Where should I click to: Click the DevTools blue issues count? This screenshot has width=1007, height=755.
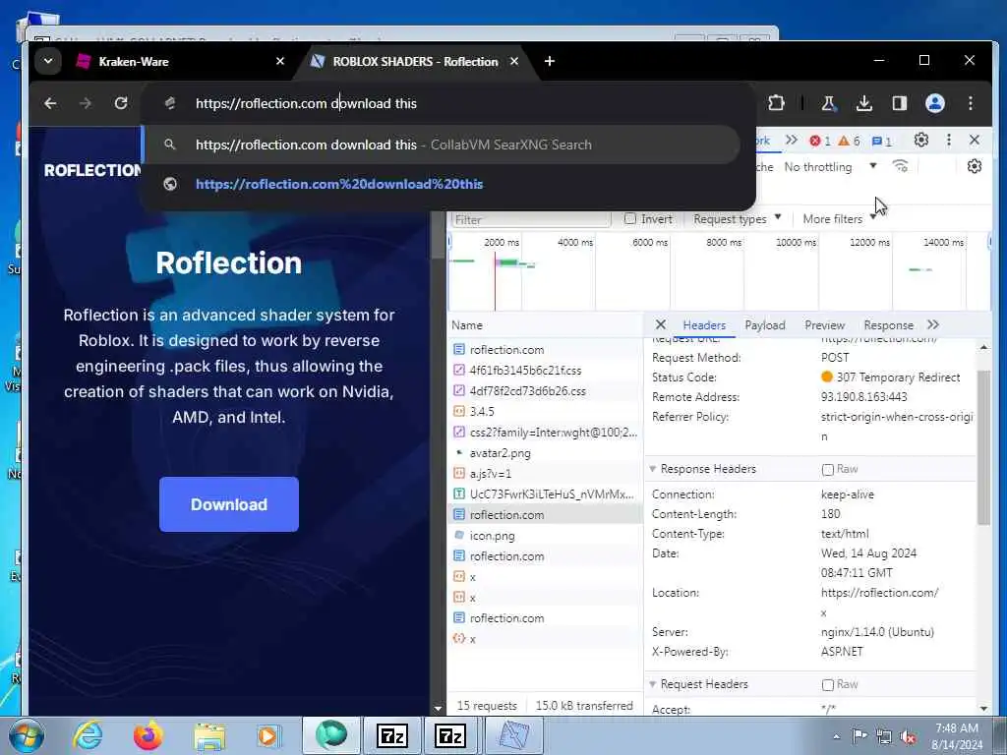click(882, 141)
